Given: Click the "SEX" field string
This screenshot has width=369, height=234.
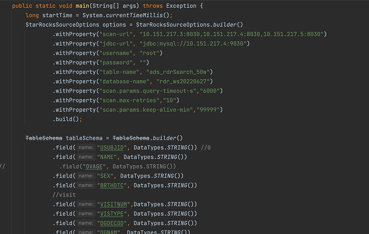Looking at the screenshot, I should pyautogui.click(x=105, y=176).
